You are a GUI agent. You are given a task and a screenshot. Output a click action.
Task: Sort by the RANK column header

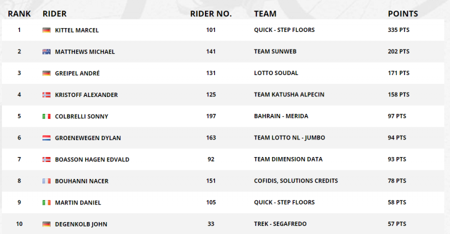tap(19, 14)
